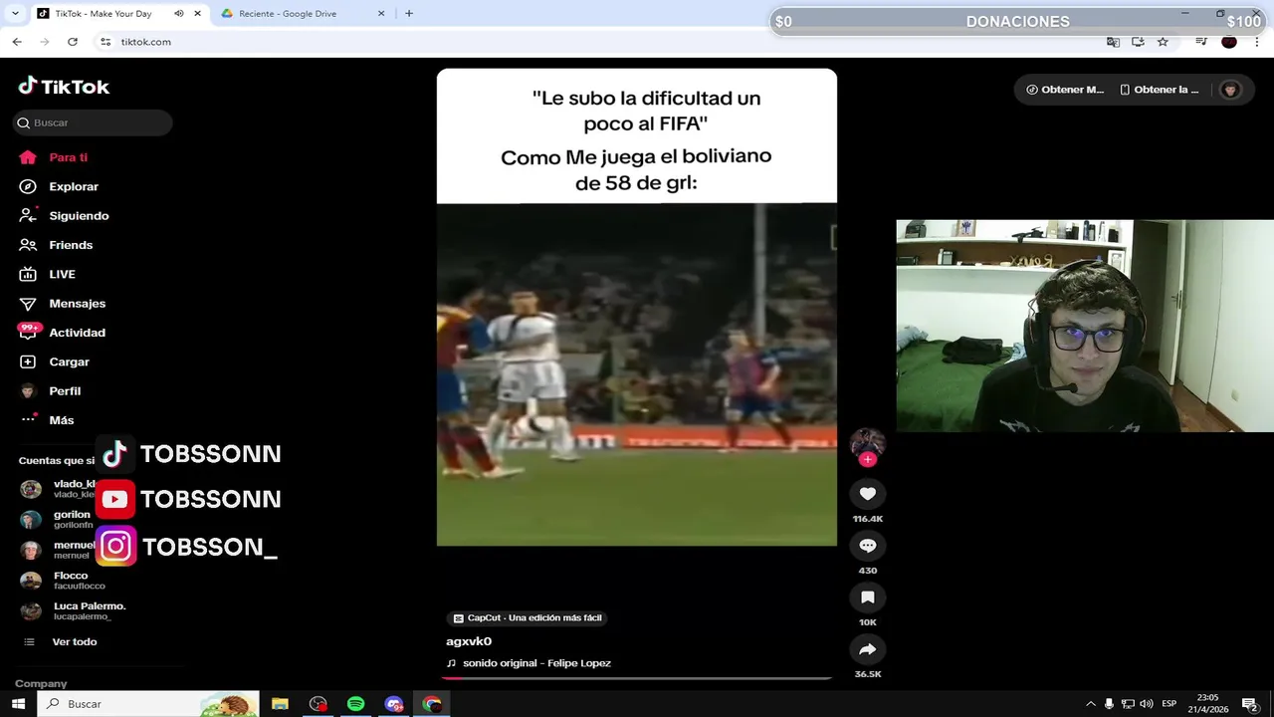Open the comments with 430 count
The width and height of the screenshot is (1274, 717).
(x=868, y=546)
